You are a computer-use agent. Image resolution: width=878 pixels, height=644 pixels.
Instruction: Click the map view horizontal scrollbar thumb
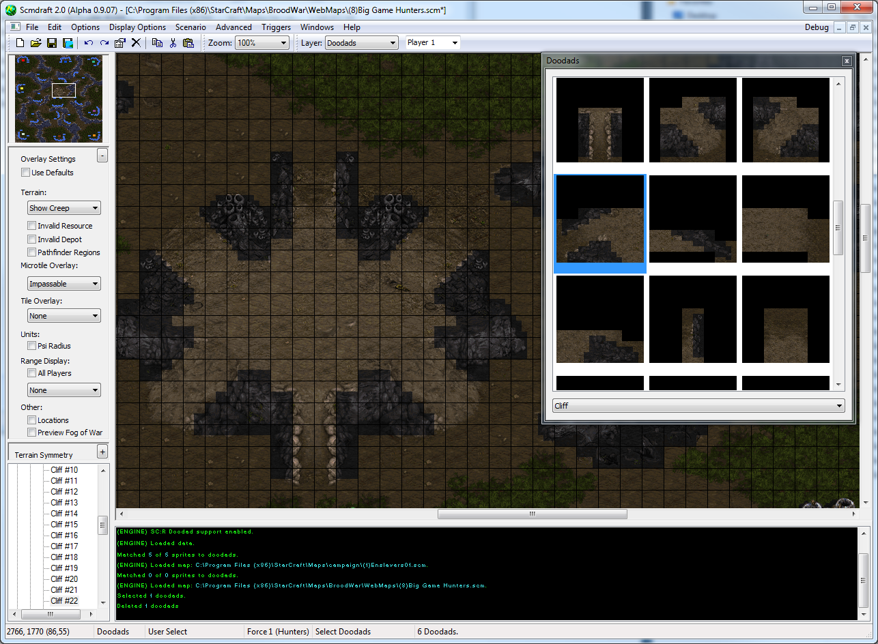tap(533, 514)
